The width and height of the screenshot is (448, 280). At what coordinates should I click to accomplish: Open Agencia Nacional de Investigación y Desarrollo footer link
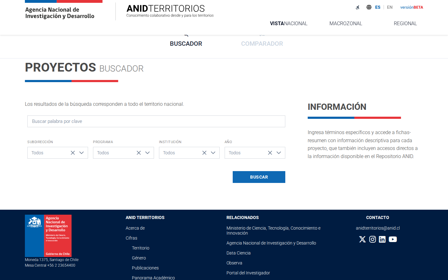pyautogui.click(x=271, y=243)
